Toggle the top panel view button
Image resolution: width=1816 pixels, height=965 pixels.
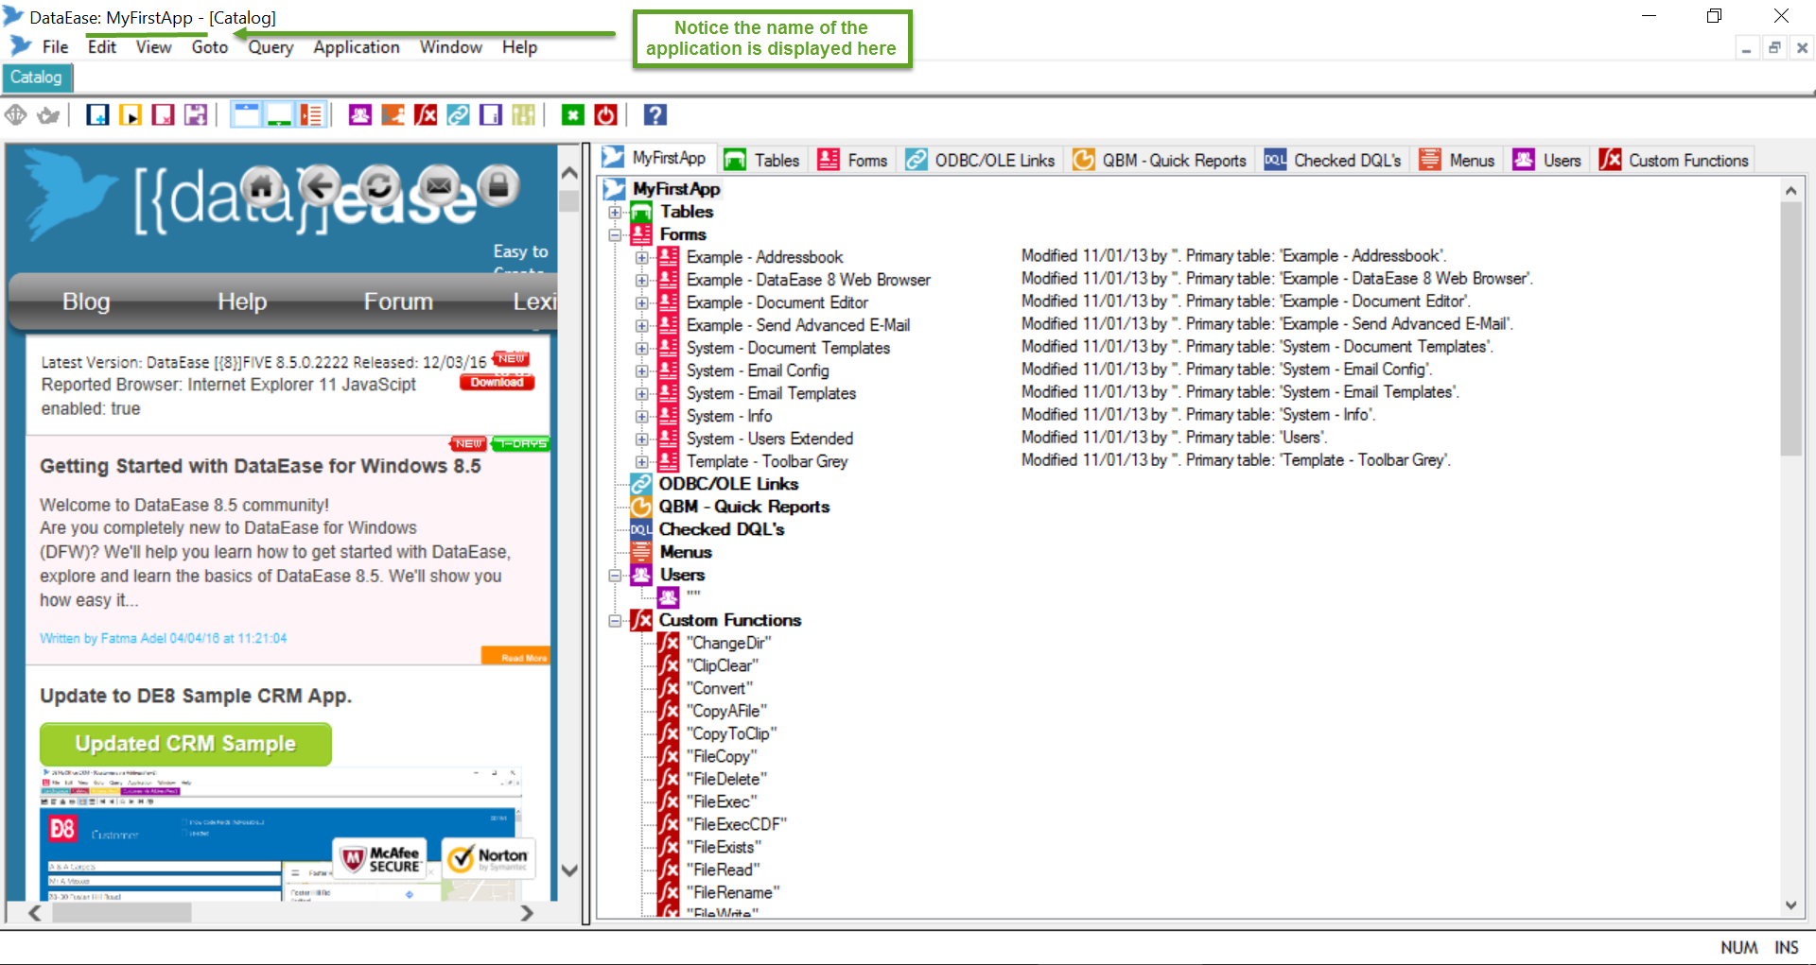point(246,115)
